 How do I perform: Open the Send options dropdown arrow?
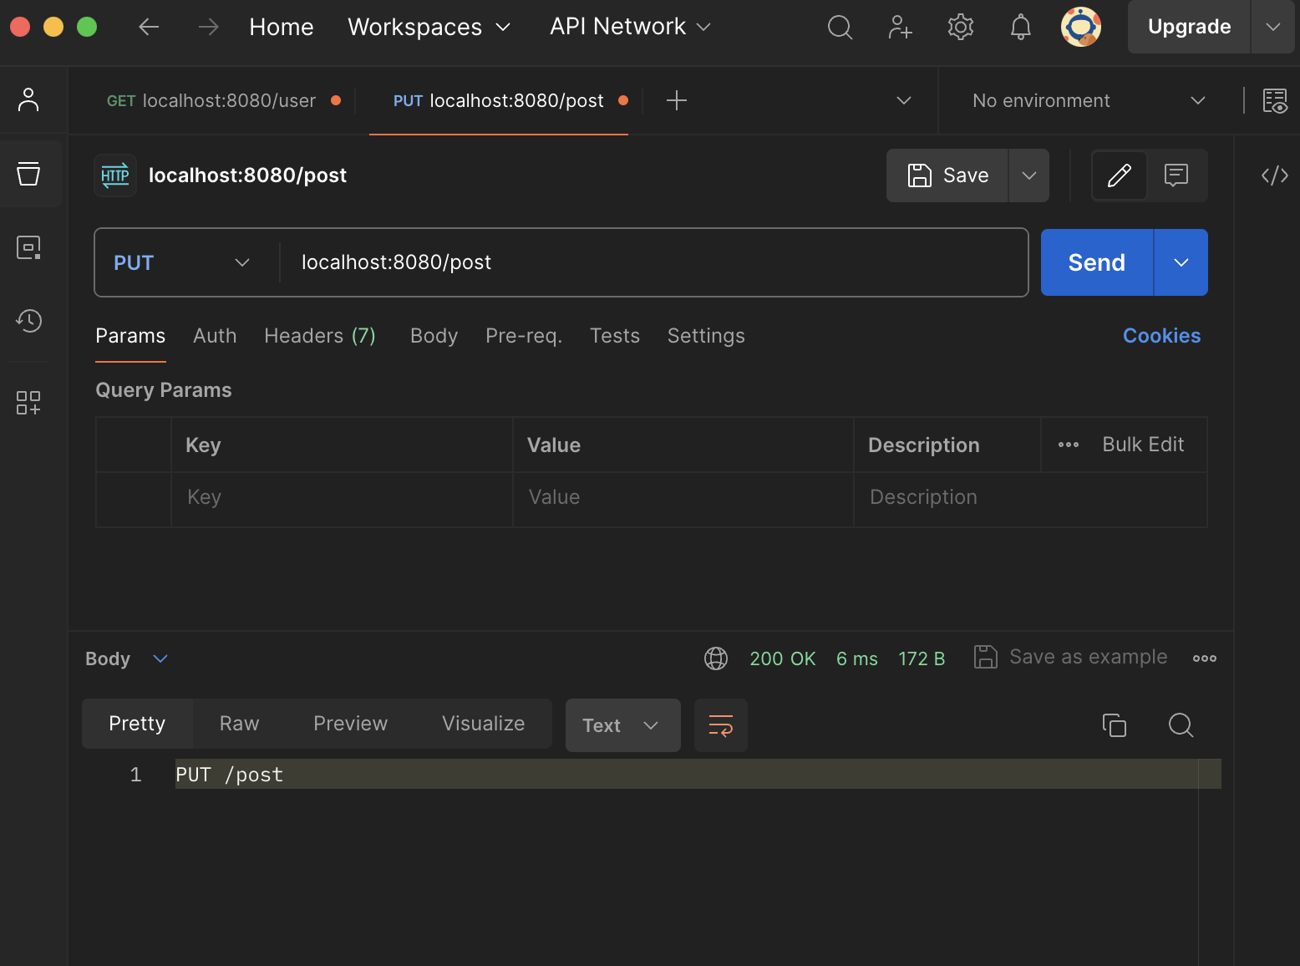(1181, 262)
